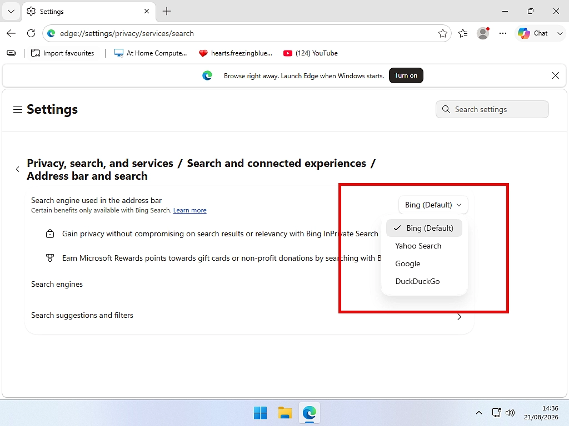Open the Settings hamburger menu
Screen dimensions: 569x426
[x=18, y=109]
